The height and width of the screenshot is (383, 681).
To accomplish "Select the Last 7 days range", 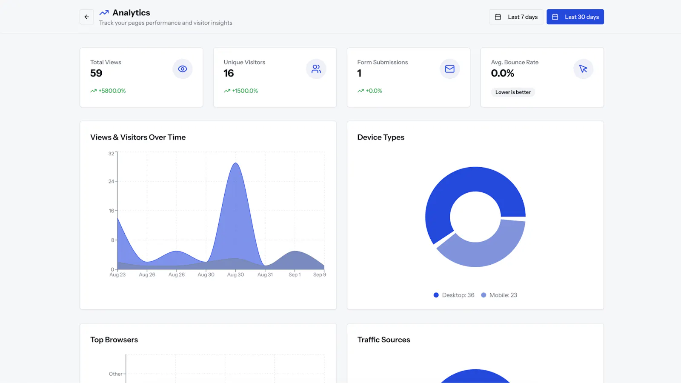I will tap(516, 17).
